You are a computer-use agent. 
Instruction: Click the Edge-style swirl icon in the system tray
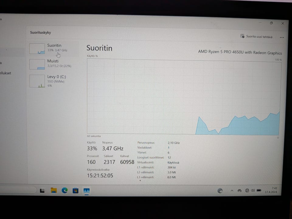[220, 190]
